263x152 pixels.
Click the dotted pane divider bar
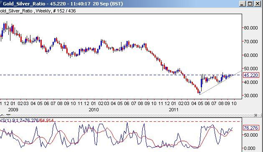[x=131, y=115]
